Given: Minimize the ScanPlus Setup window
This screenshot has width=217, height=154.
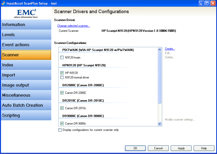Looking at the screenshot, I should point(202,3).
